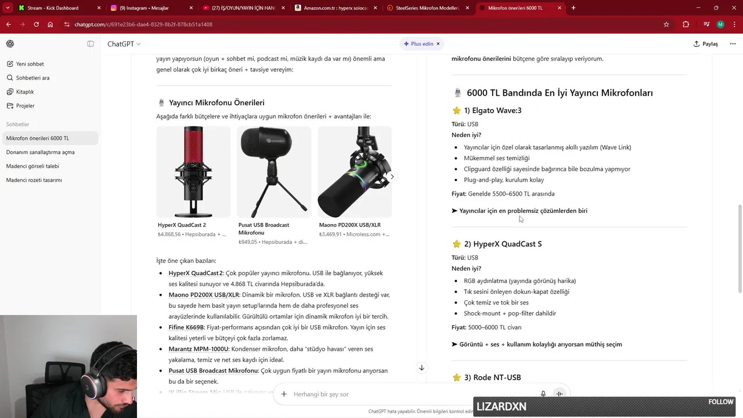Advance the product carousel with the arrow

392,176
